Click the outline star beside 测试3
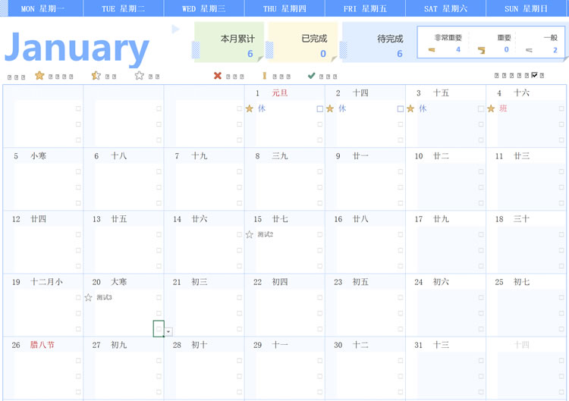The height and width of the screenshot is (401, 569). [x=89, y=298]
